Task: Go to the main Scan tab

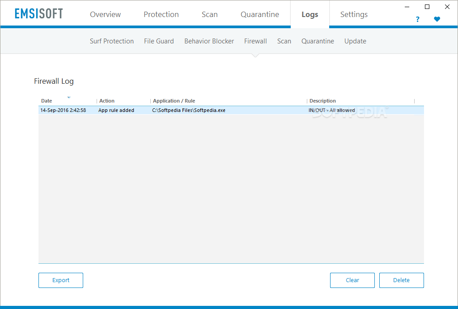Action: tap(209, 14)
